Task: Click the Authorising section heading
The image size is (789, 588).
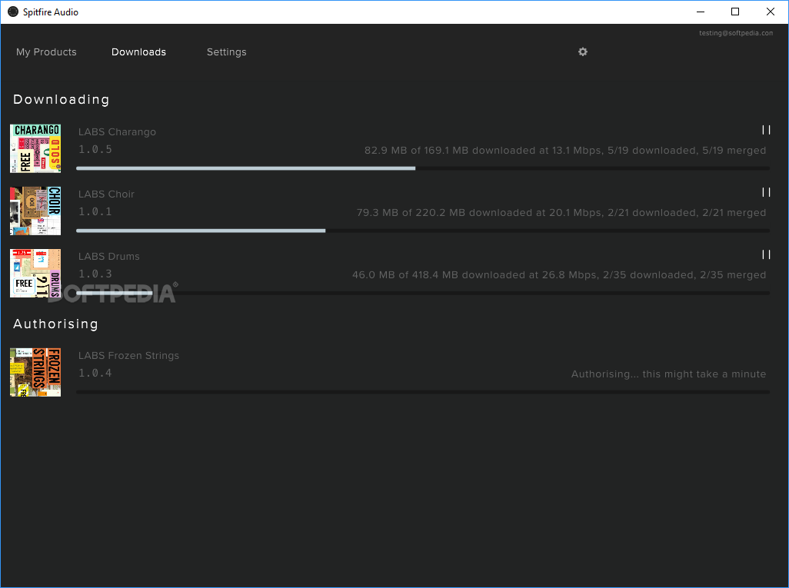Action: [x=55, y=324]
